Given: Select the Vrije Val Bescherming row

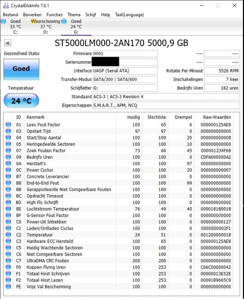Looking at the screenshot, I should click(118, 287).
